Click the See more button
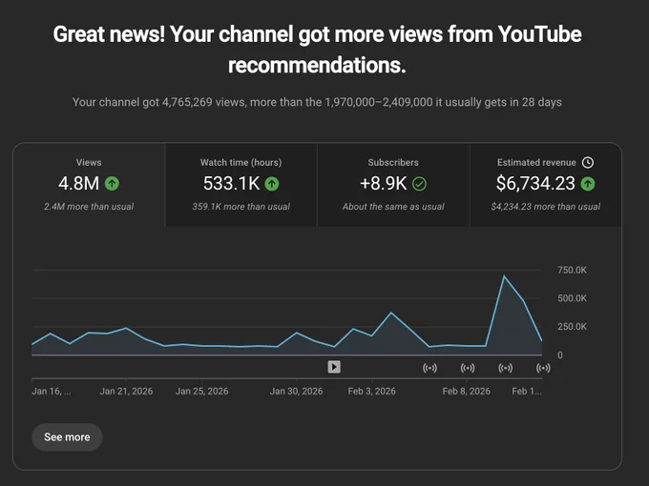Image resolution: width=649 pixels, height=486 pixels. point(67,436)
